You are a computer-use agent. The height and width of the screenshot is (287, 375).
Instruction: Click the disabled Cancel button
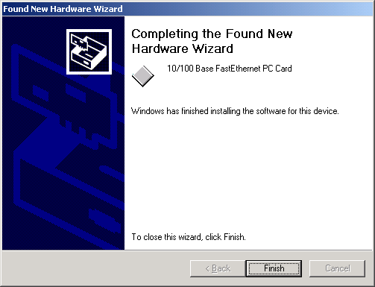pyautogui.click(x=337, y=268)
